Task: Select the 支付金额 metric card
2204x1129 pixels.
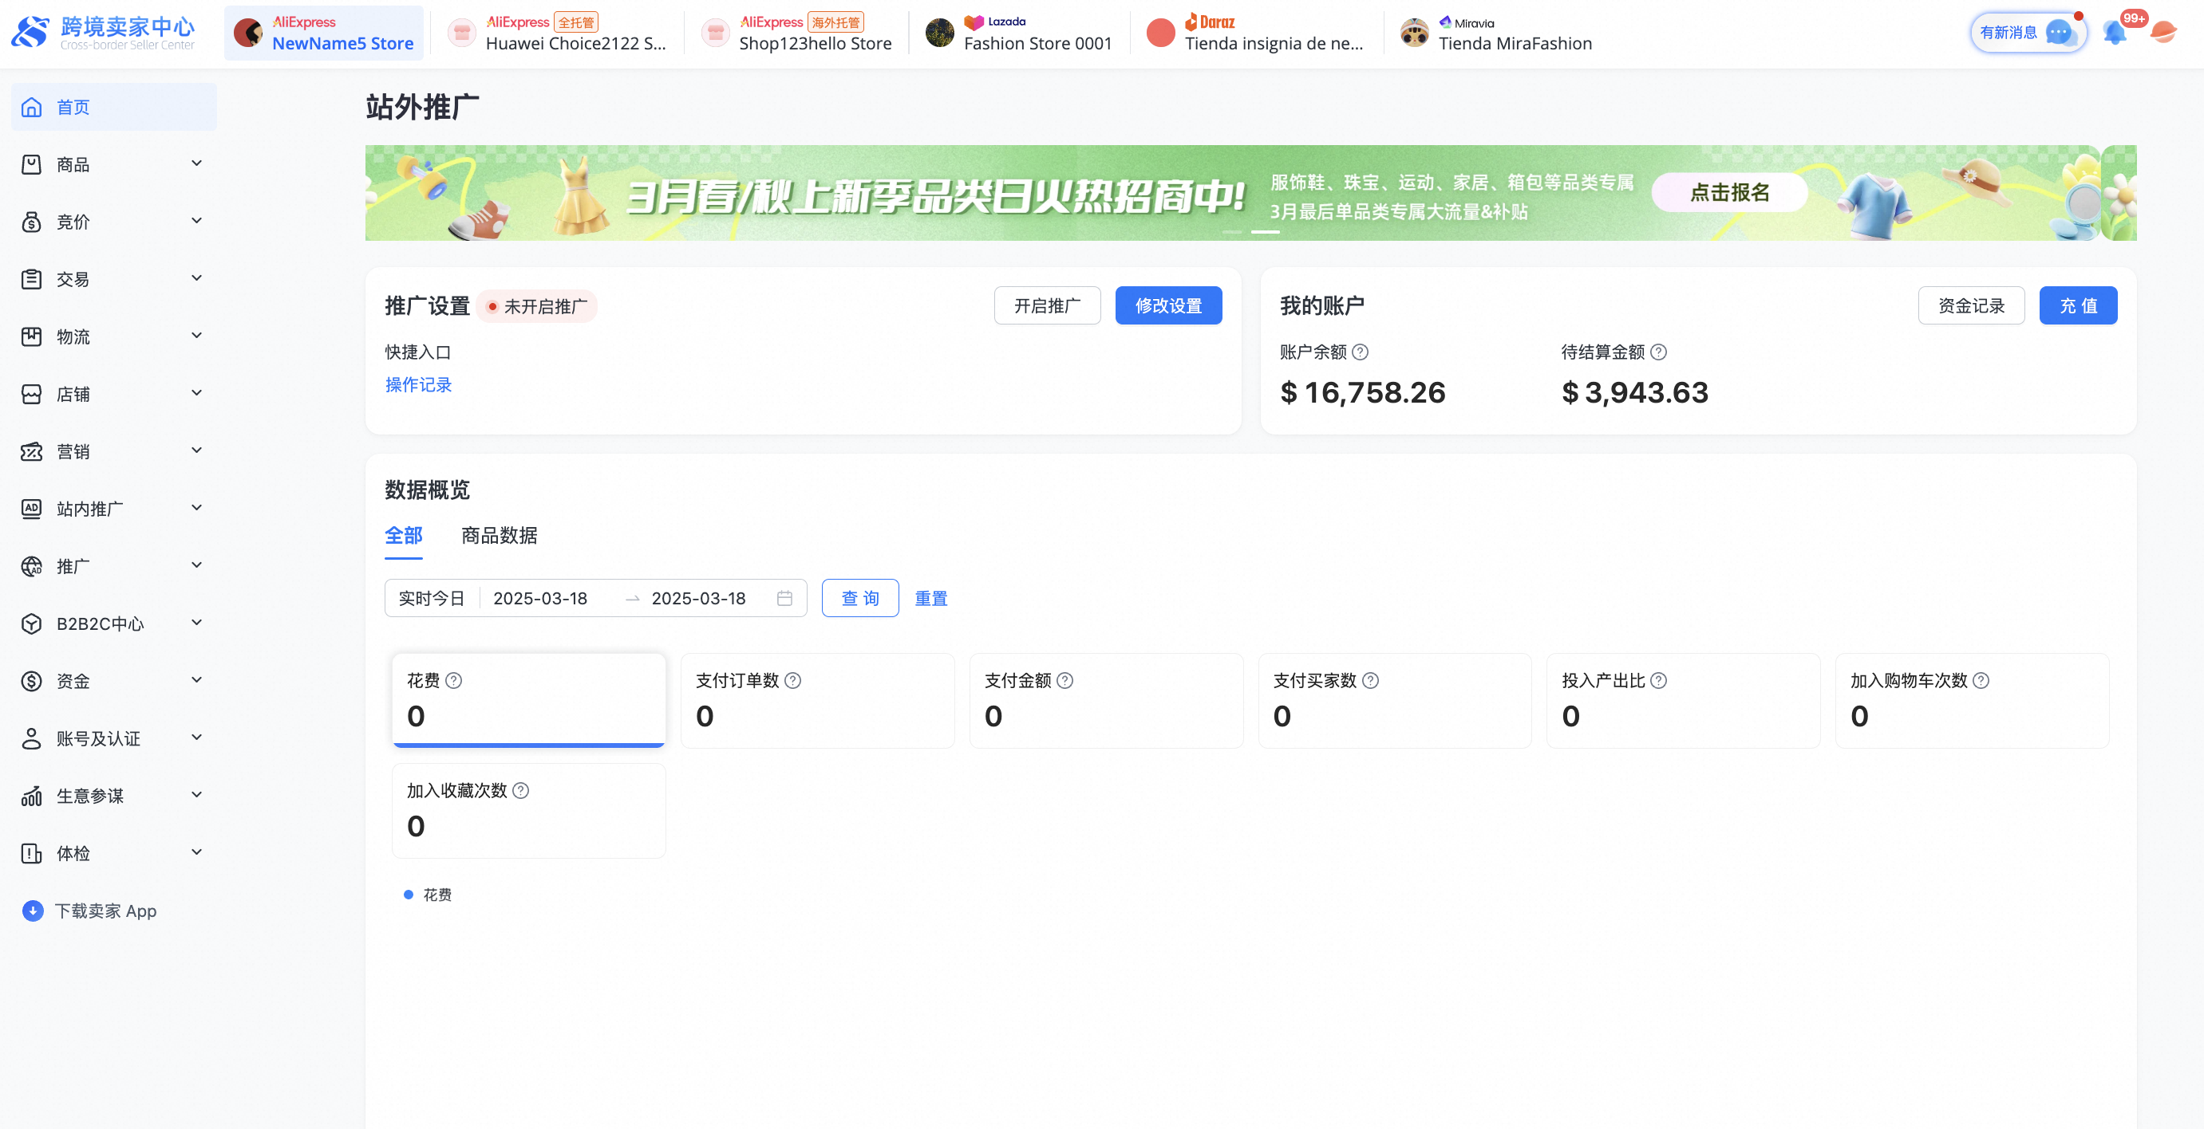Action: click(1105, 700)
